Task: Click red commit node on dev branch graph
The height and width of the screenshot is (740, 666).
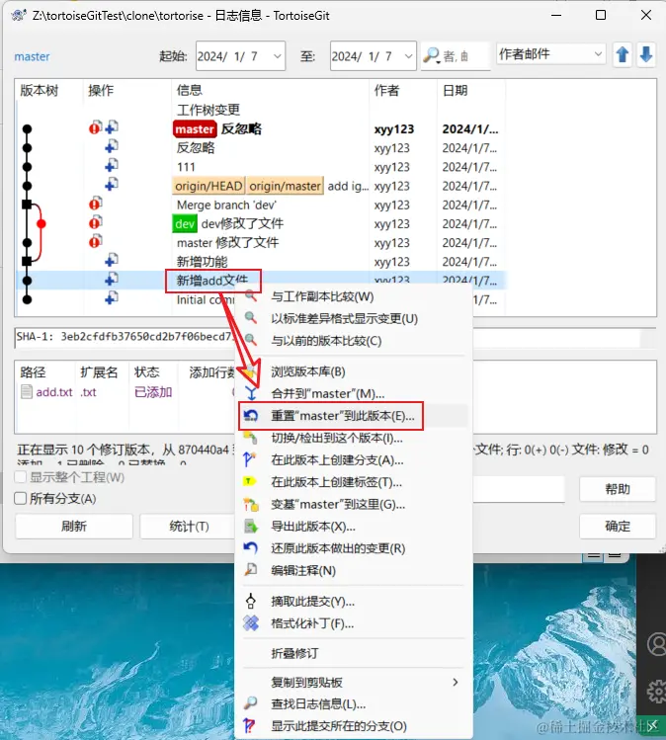Action: [x=42, y=223]
